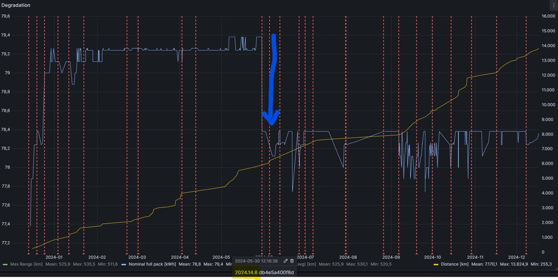
Task: Click the 78,4 left axis label
Action: point(7,130)
